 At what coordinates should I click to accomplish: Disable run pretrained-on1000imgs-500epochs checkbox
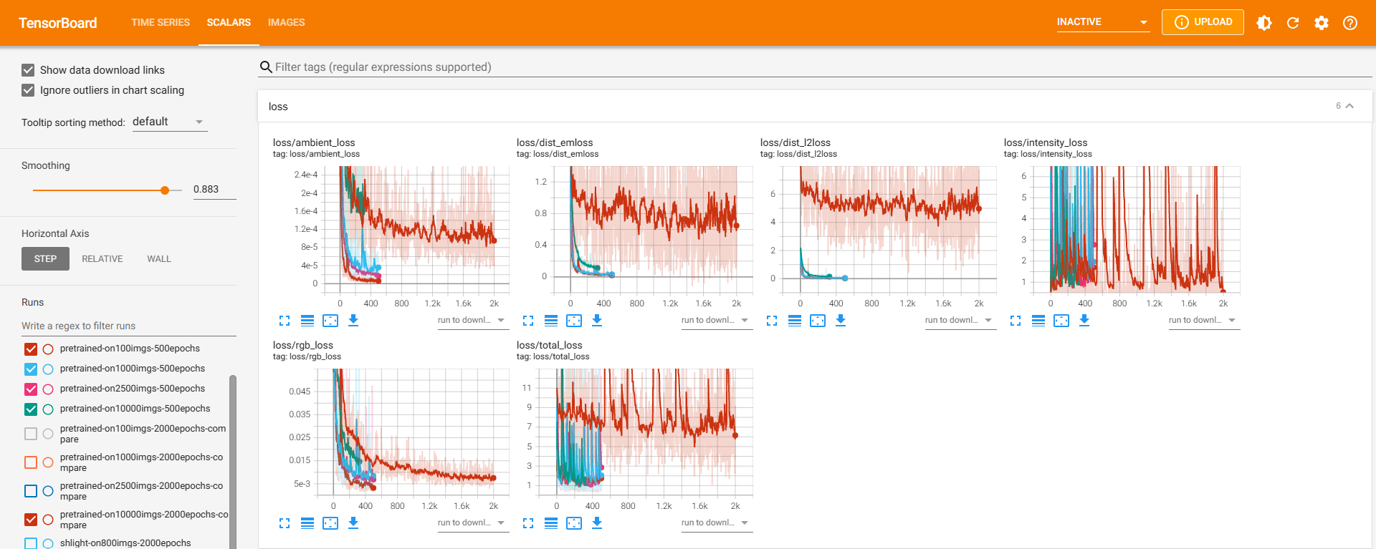coord(31,369)
